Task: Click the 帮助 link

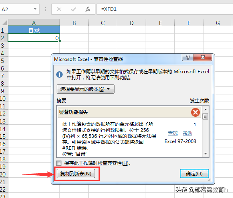Action: (188, 133)
